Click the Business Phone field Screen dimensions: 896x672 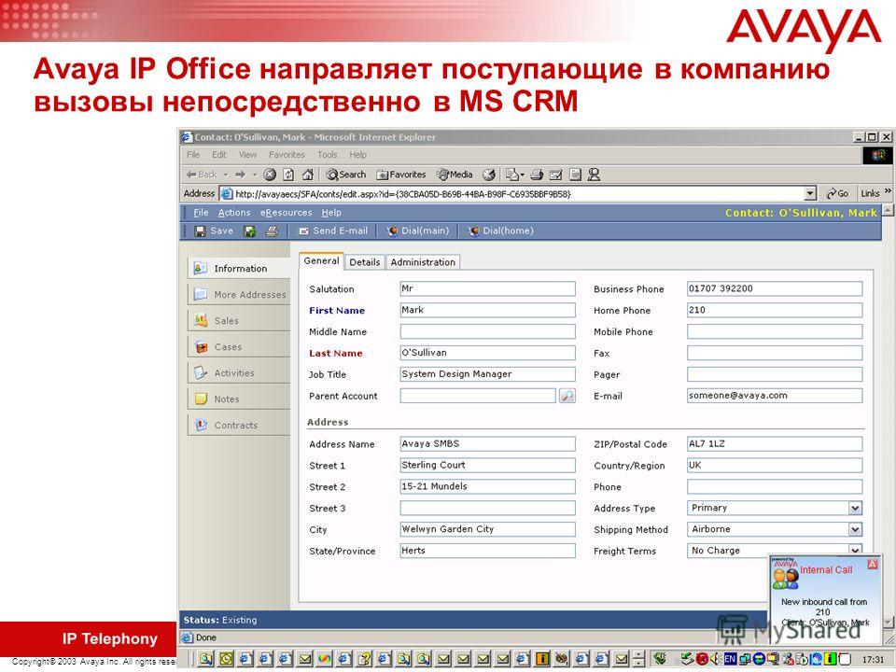(775, 288)
